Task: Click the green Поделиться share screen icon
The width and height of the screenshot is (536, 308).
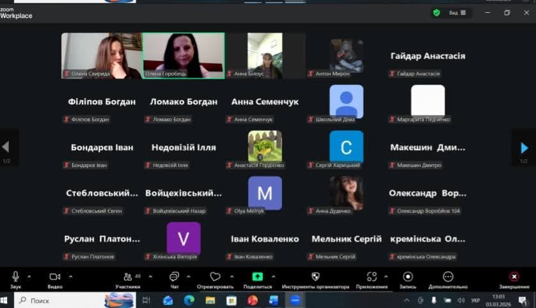Action: (x=257, y=277)
